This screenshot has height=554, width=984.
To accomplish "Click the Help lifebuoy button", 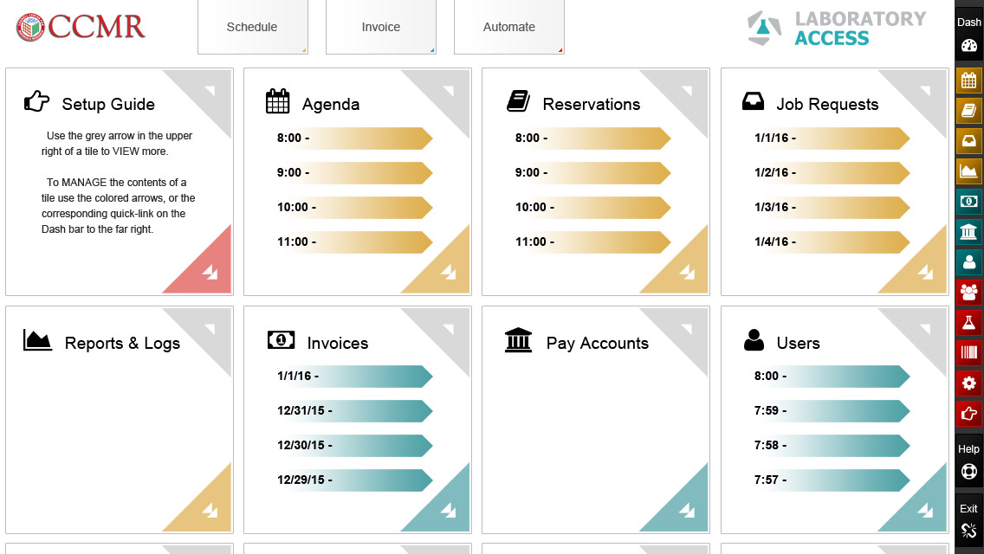I will coord(968,472).
